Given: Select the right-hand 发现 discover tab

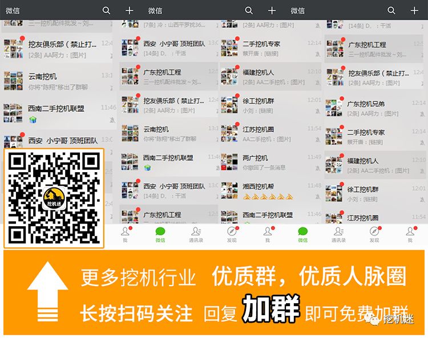Looking at the screenshot, I should pos(374,235).
